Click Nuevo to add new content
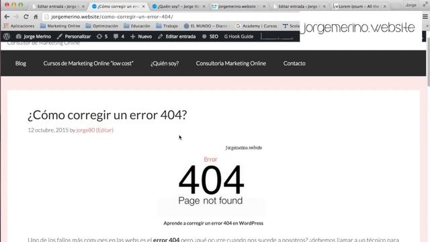Screen dimensions: 430x242 coord(141,36)
